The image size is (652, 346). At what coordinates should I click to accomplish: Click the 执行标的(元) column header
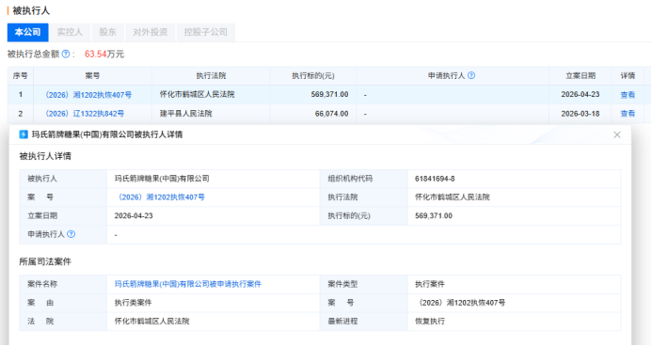pyautogui.click(x=313, y=75)
